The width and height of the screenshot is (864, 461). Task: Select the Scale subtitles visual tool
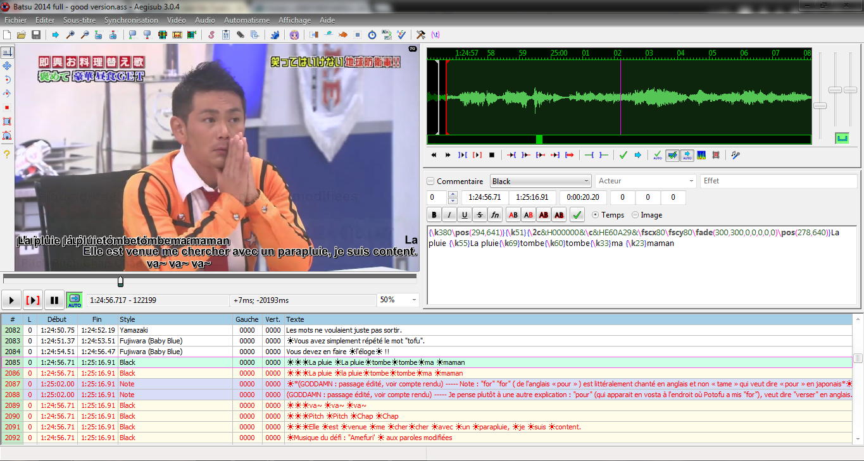pyautogui.click(x=7, y=108)
